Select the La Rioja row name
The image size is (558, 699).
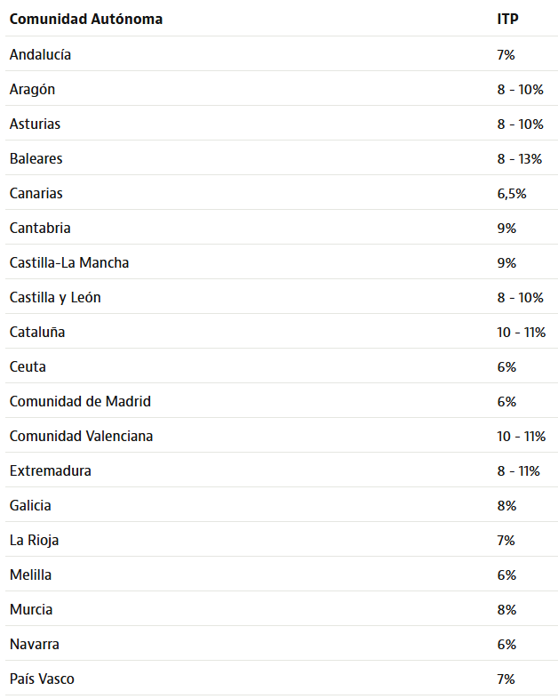coord(34,540)
